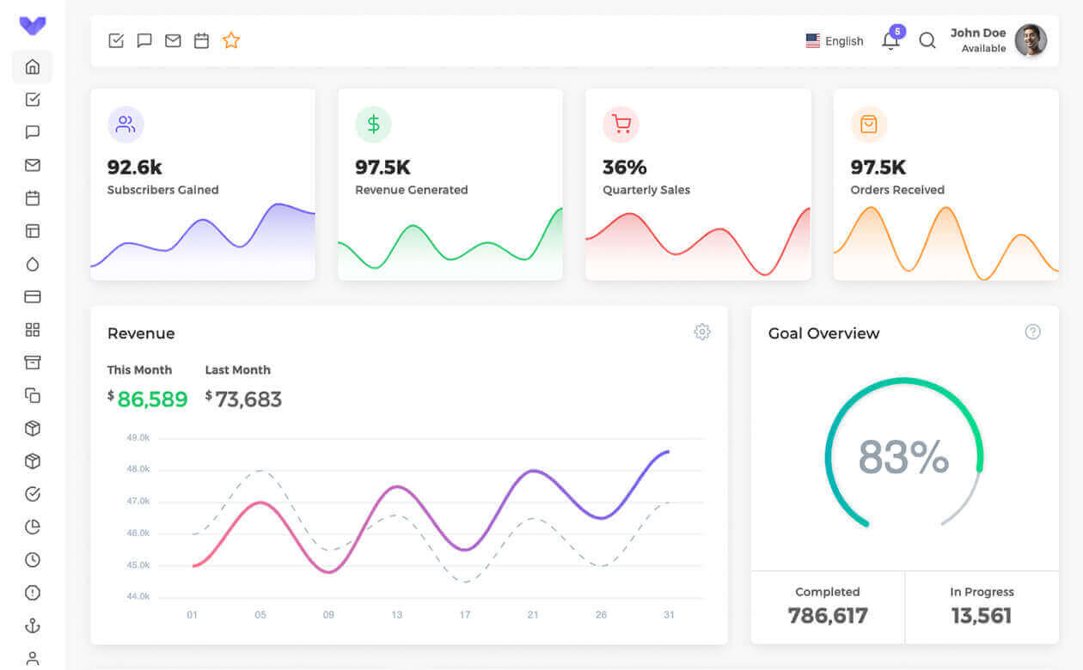Open calendar shortcut in top bar
Image resolution: width=1083 pixels, height=670 pixels.
pos(201,40)
